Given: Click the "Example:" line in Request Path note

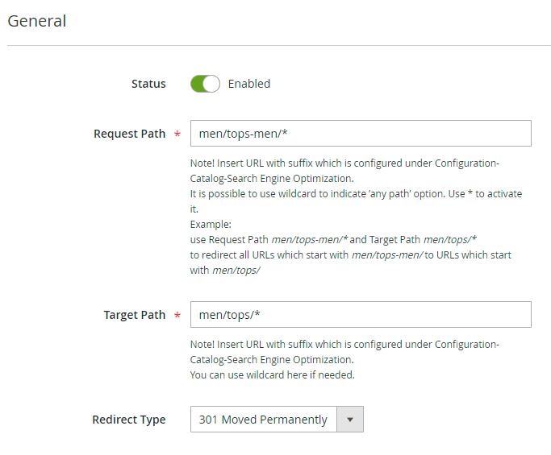Looking at the screenshot, I should (211, 224).
